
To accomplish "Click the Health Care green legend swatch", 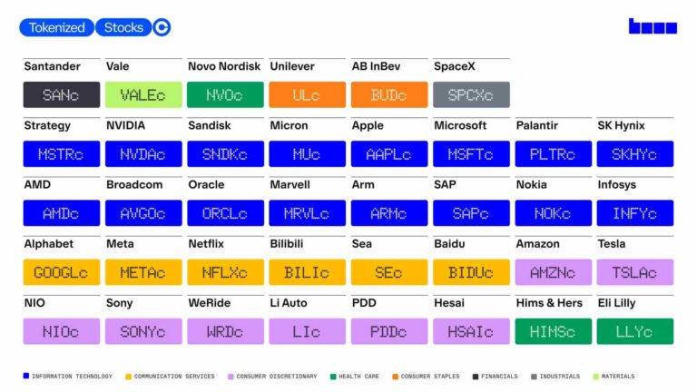I will [333, 377].
